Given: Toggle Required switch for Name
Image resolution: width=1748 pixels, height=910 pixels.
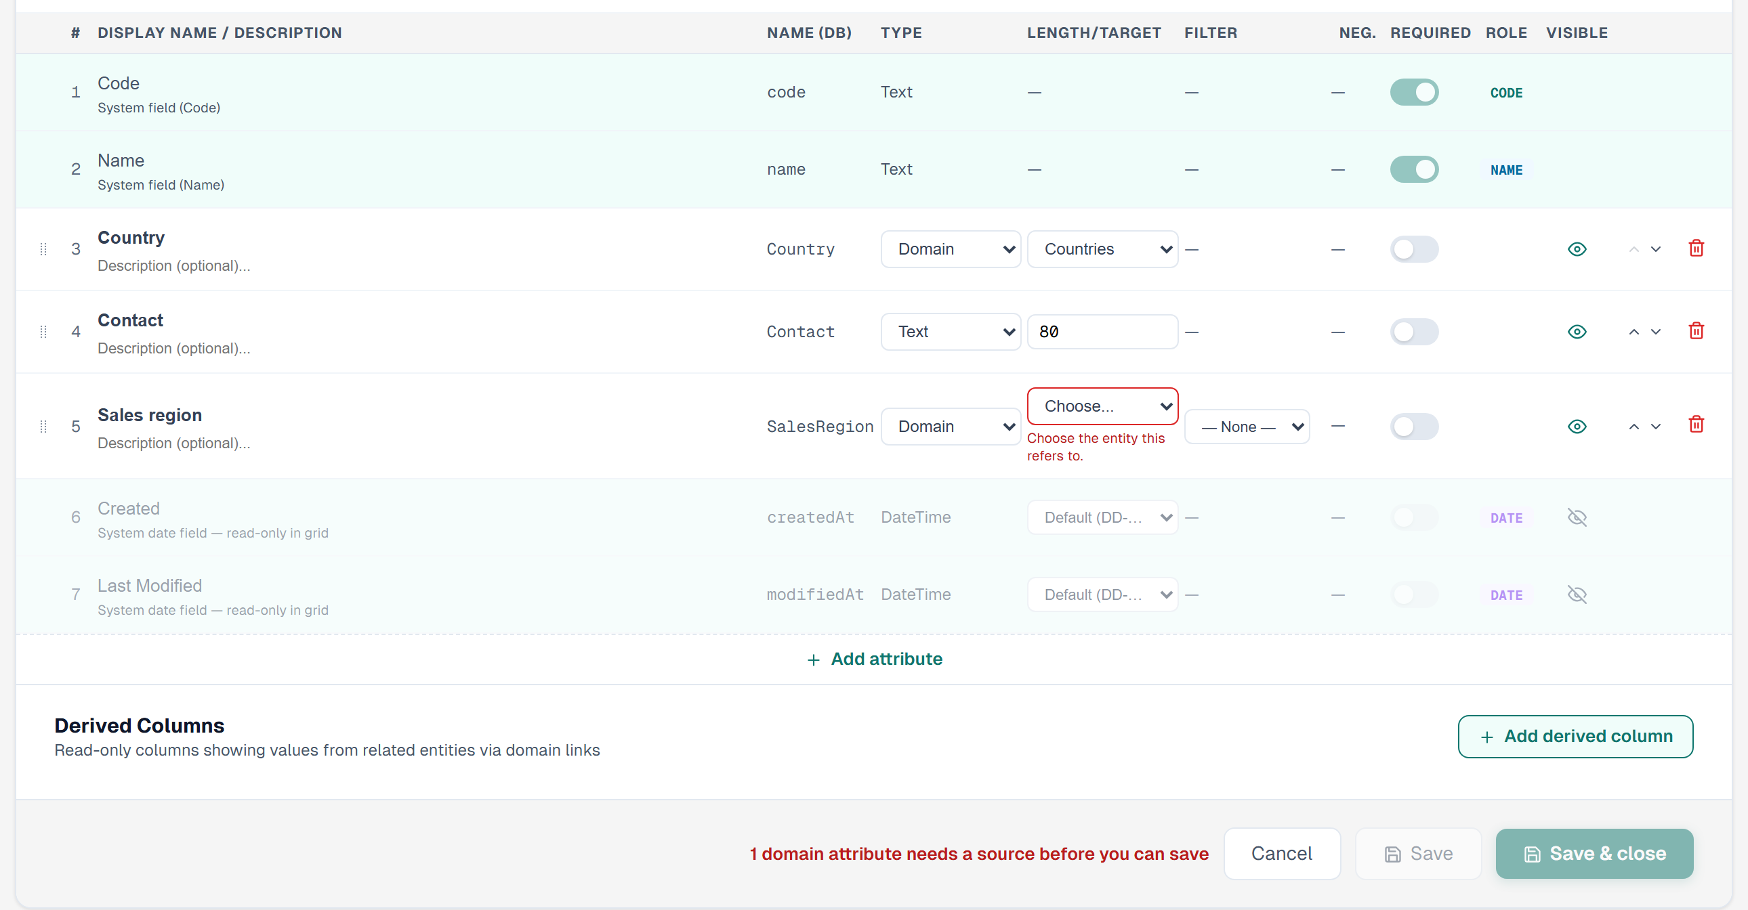Looking at the screenshot, I should (x=1414, y=169).
